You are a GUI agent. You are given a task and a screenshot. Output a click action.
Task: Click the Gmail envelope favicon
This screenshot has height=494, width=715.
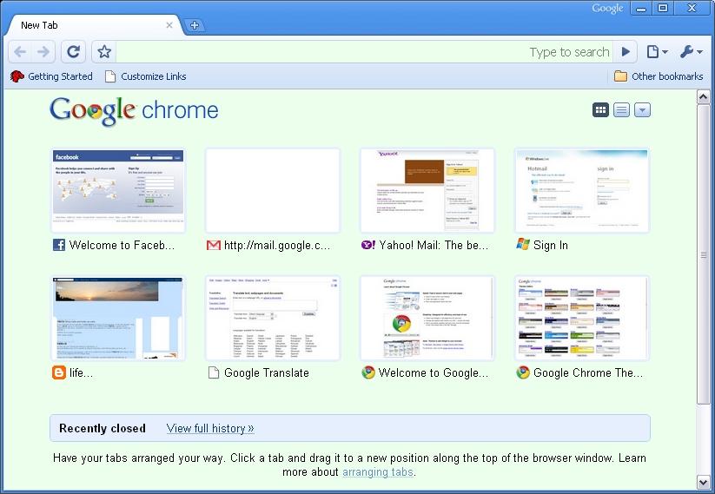[214, 245]
